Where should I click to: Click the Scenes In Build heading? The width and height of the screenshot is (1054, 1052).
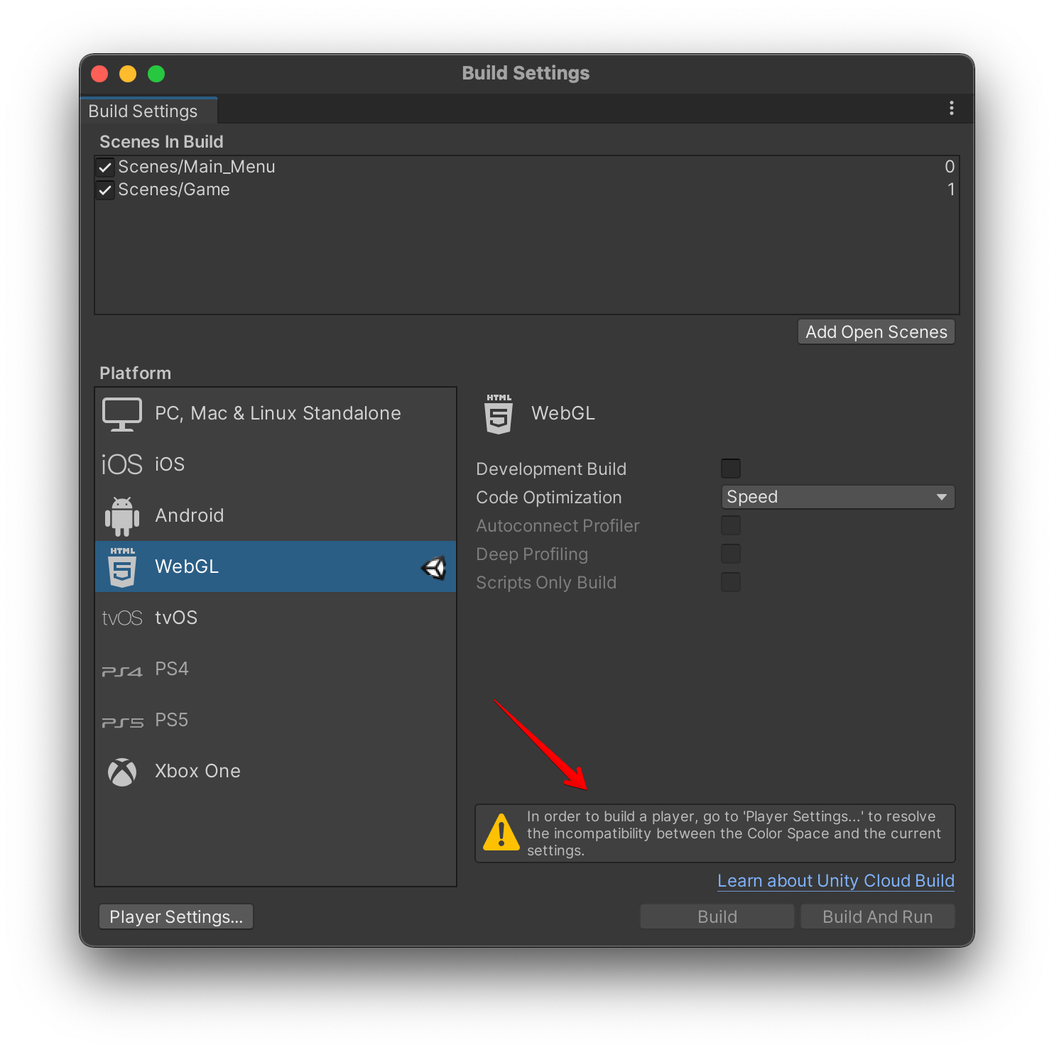161,142
